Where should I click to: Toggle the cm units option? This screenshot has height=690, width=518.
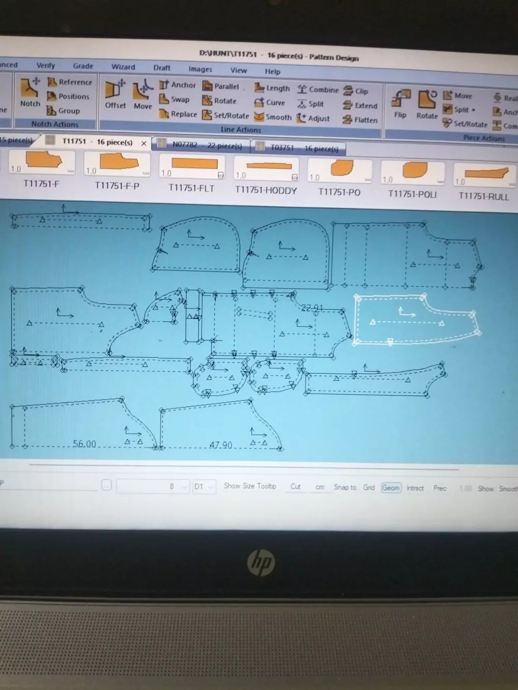coord(320,487)
